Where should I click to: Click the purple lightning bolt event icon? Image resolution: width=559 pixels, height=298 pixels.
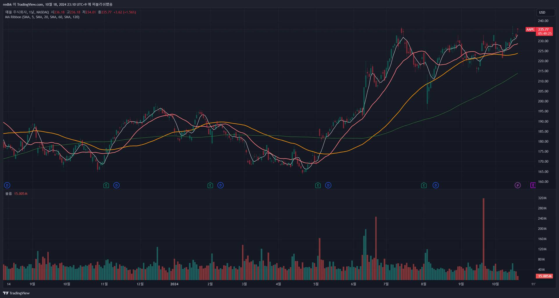(x=517, y=185)
